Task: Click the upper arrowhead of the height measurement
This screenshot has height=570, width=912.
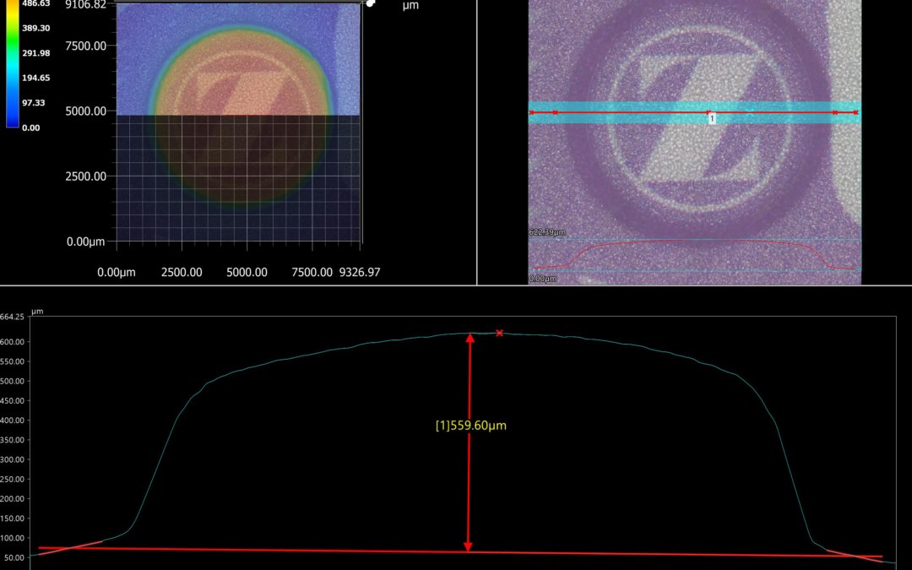Action: pyautogui.click(x=470, y=337)
